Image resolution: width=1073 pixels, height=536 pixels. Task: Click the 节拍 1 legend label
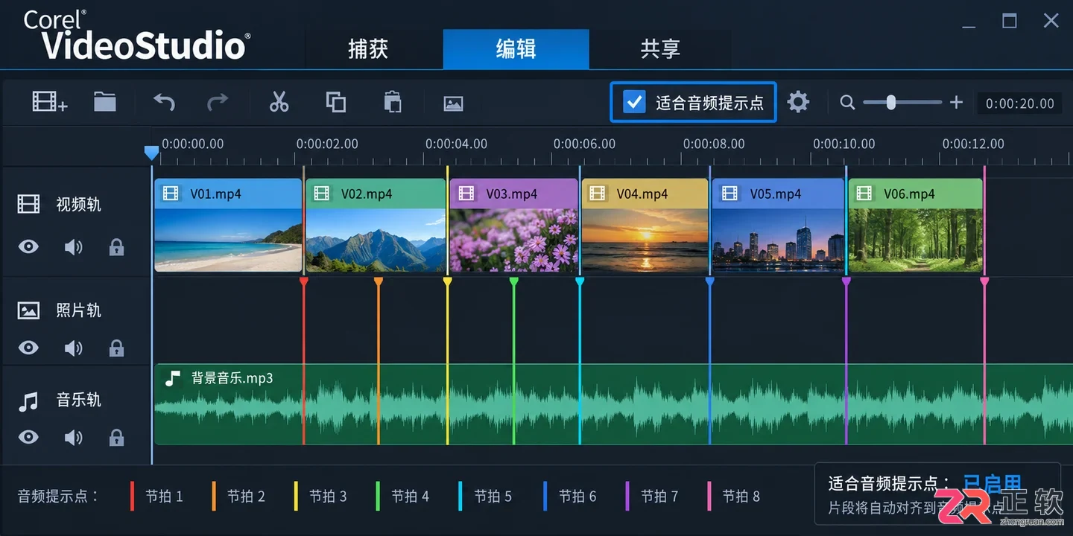tap(164, 496)
